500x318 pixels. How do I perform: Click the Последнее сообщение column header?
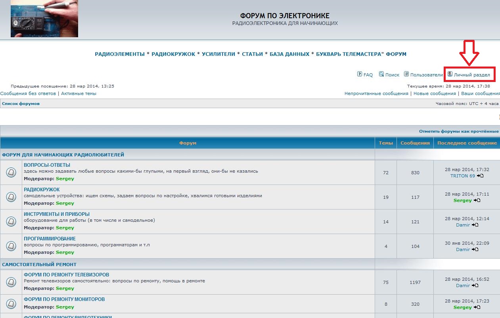click(x=467, y=143)
